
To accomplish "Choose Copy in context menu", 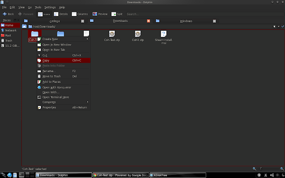I will [x=64, y=61].
